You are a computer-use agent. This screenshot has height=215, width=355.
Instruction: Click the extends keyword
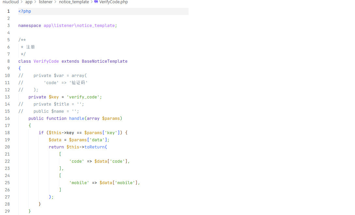pos(70,61)
